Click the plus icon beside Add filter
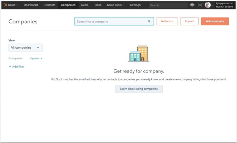 click(10, 66)
